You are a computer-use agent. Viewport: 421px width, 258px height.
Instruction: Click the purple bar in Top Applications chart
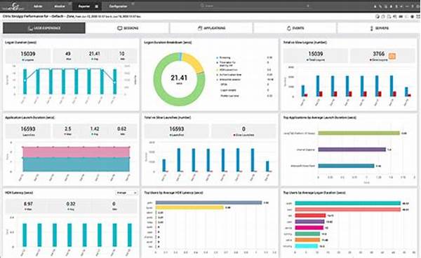click(x=352, y=150)
